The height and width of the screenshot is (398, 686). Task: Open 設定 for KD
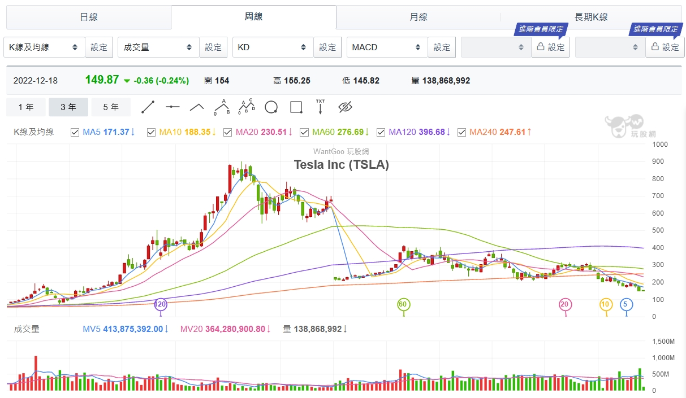[327, 47]
